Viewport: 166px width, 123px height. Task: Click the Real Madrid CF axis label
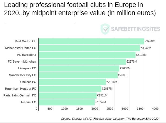point(25,41)
